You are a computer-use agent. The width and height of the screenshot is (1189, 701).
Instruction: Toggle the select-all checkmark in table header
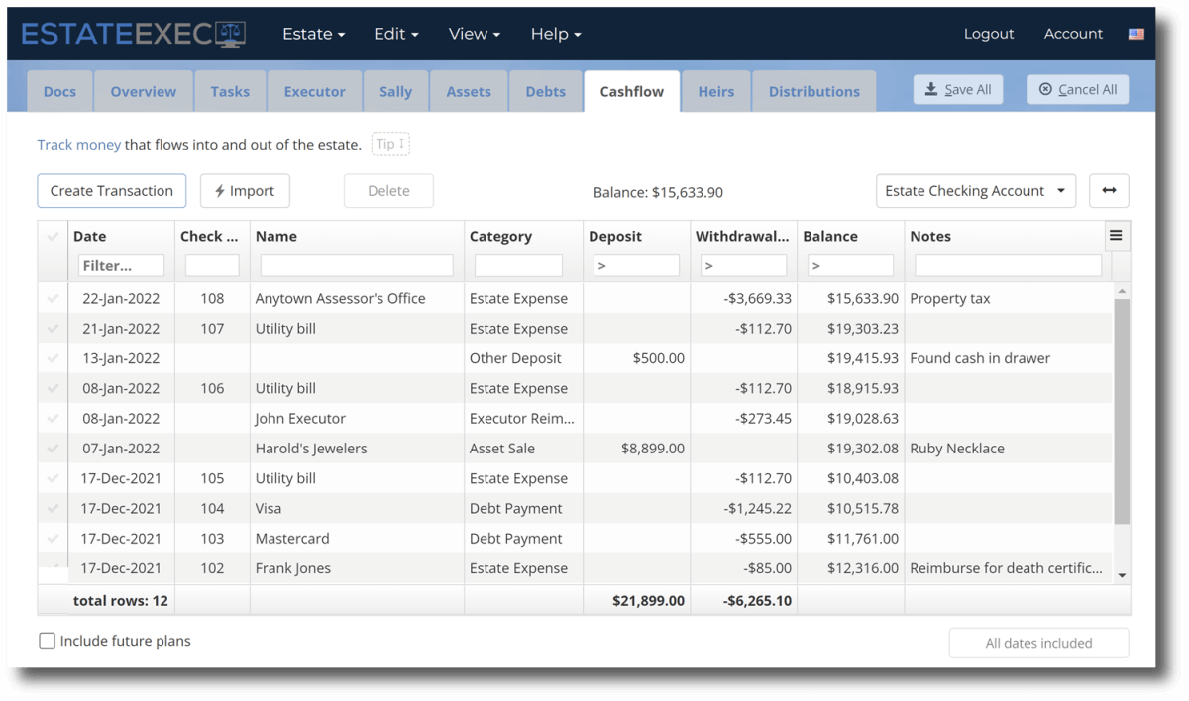(53, 236)
